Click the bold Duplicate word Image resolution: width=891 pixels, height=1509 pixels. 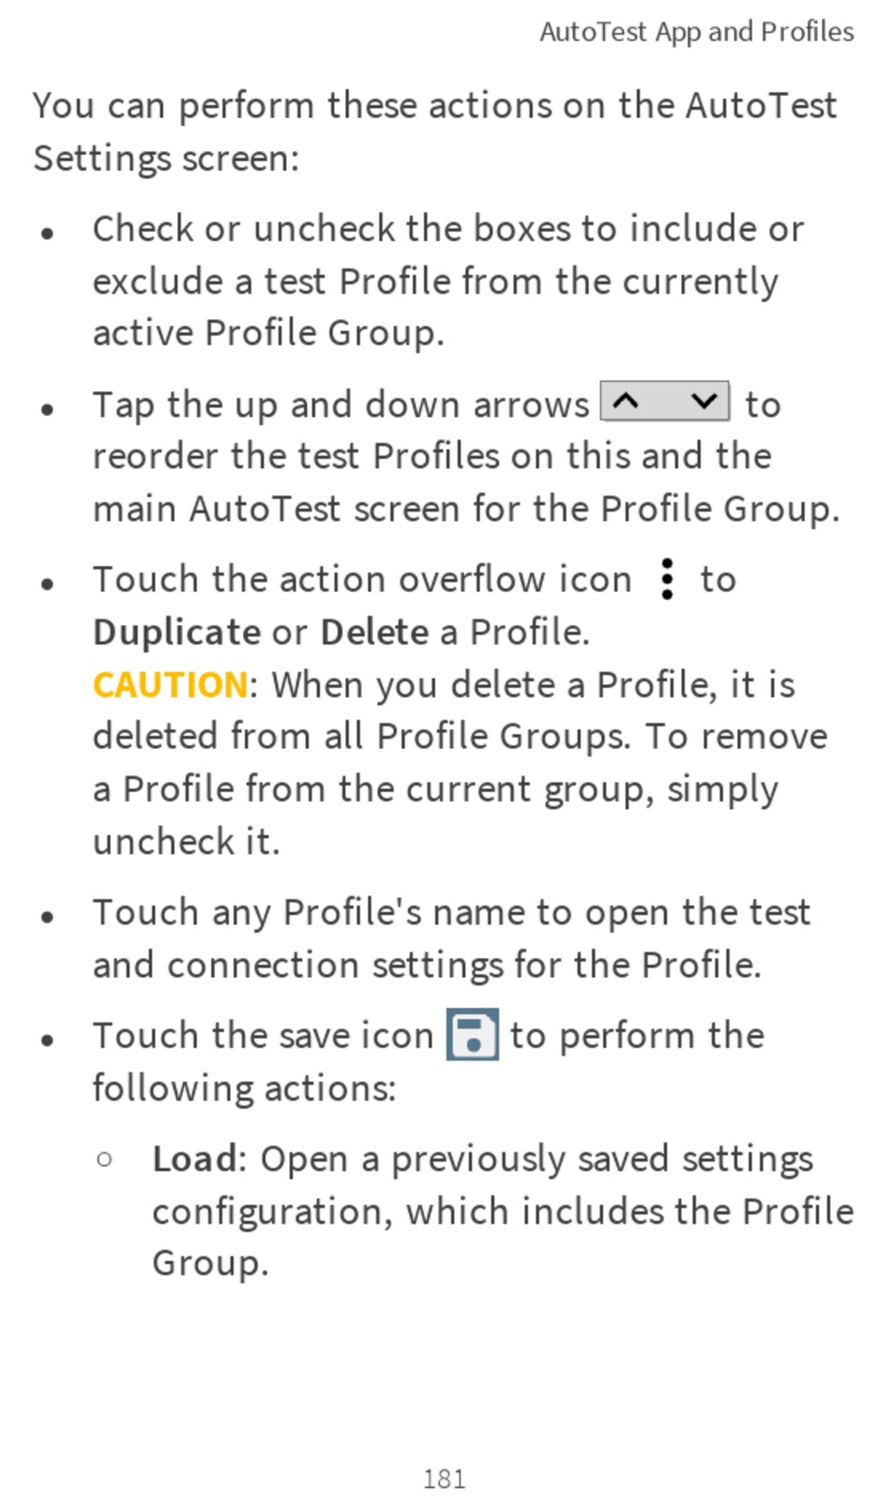[177, 633]
